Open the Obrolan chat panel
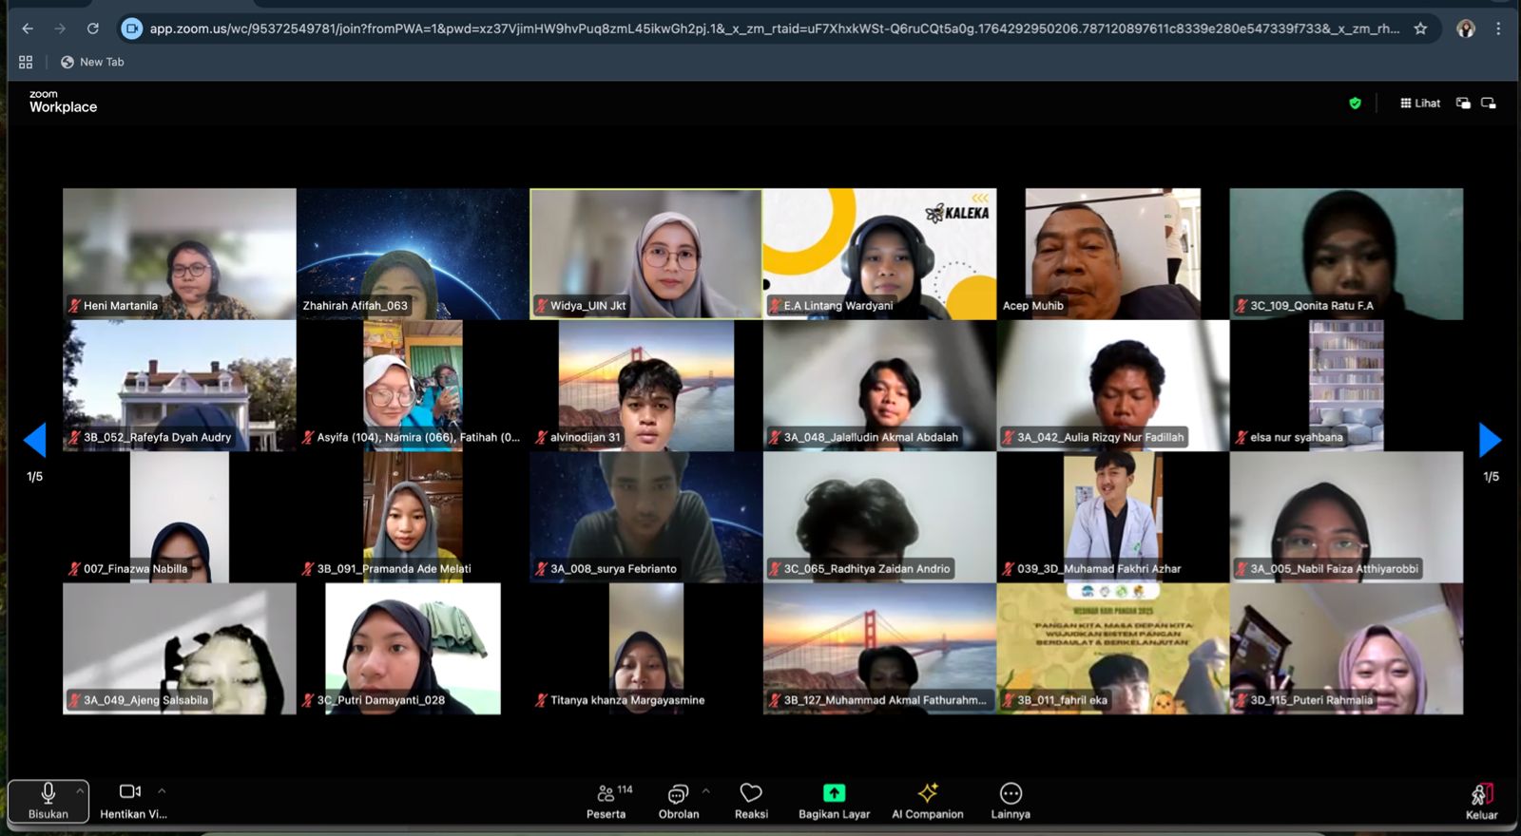Screen dimensions: 1521x836 [x=678, y=800]
